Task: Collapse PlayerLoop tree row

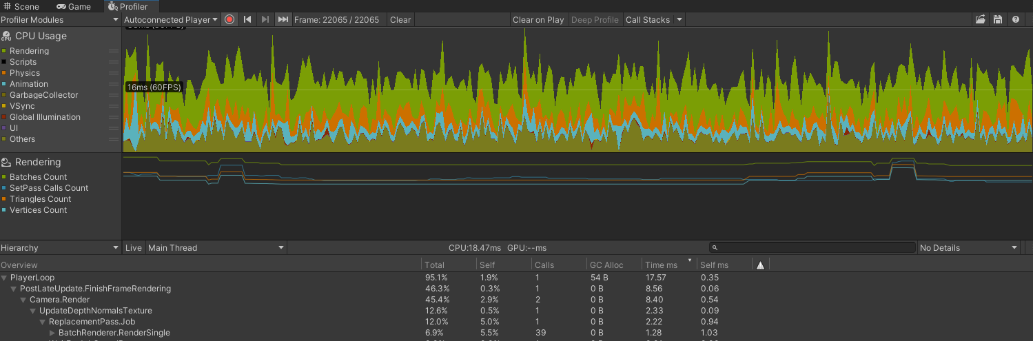Action: (5, 278)
